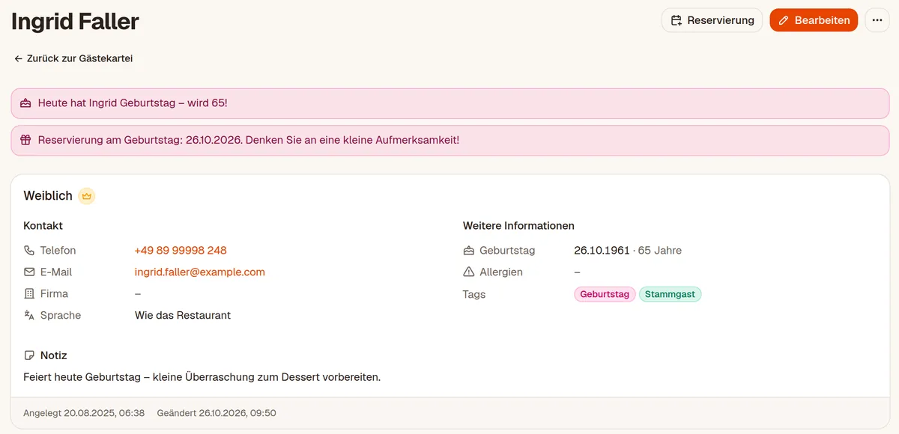Click the Kontakt section heading

click(x=43, y=226)
